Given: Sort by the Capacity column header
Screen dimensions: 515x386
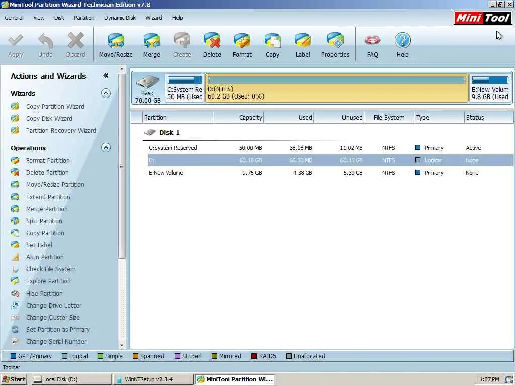Looking at the screenshot, I should coord(238,118).
